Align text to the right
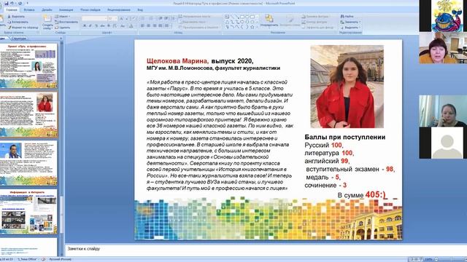The image size is (467, 262). click(155, 26)
